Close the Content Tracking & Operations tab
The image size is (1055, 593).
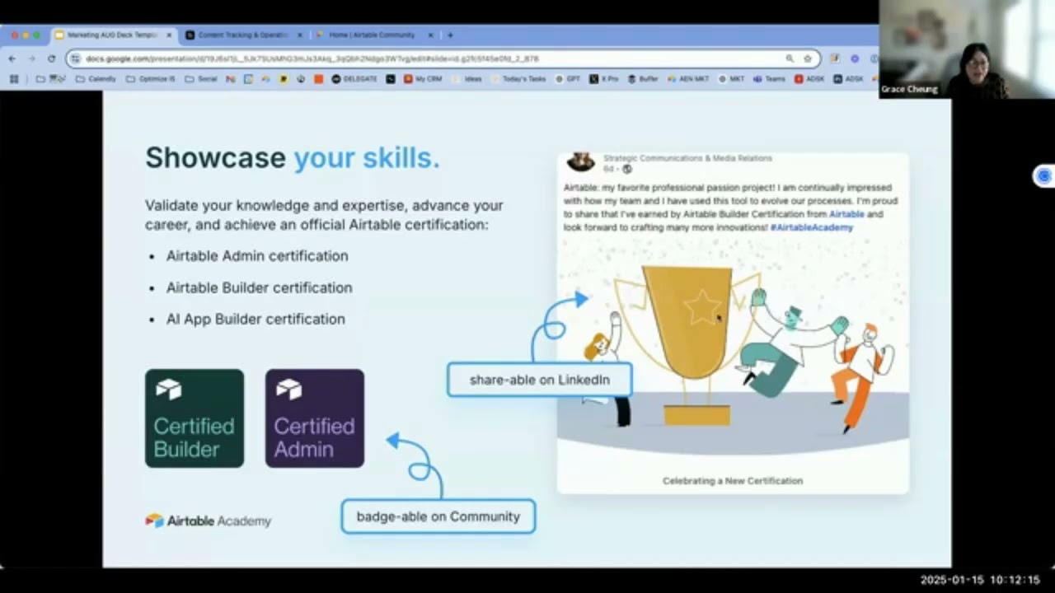coord(300,35)
